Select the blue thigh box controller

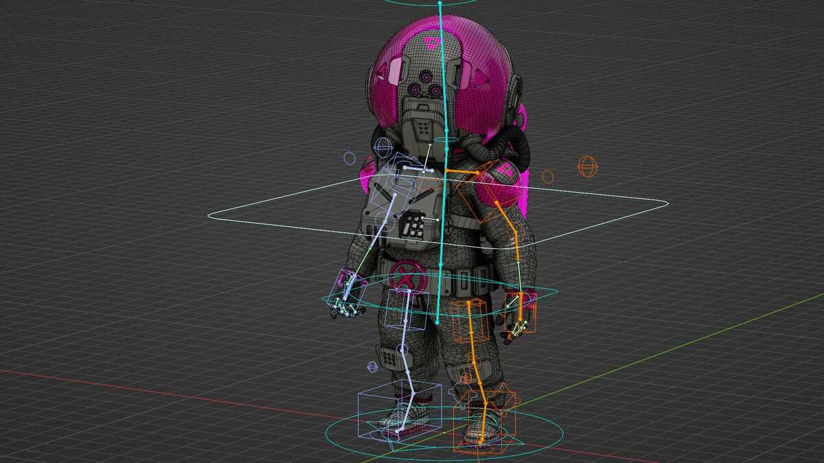[407, 309]
